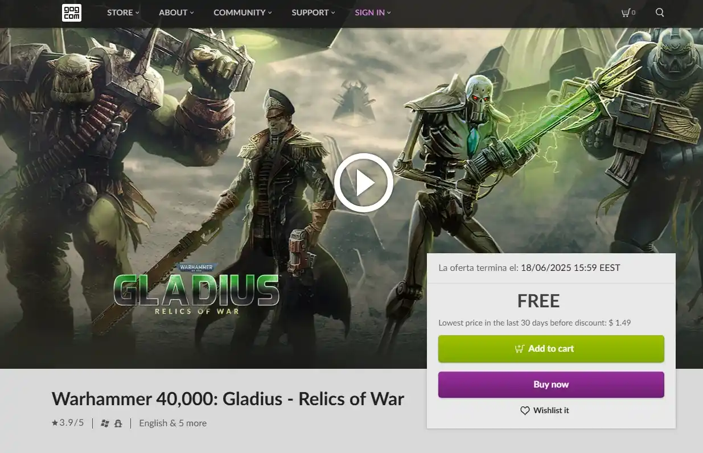Image resolution: width=703 pixels, height=453 pixels.
Task: Play the Gladius trailer video
Action: (x=363, y=183)
